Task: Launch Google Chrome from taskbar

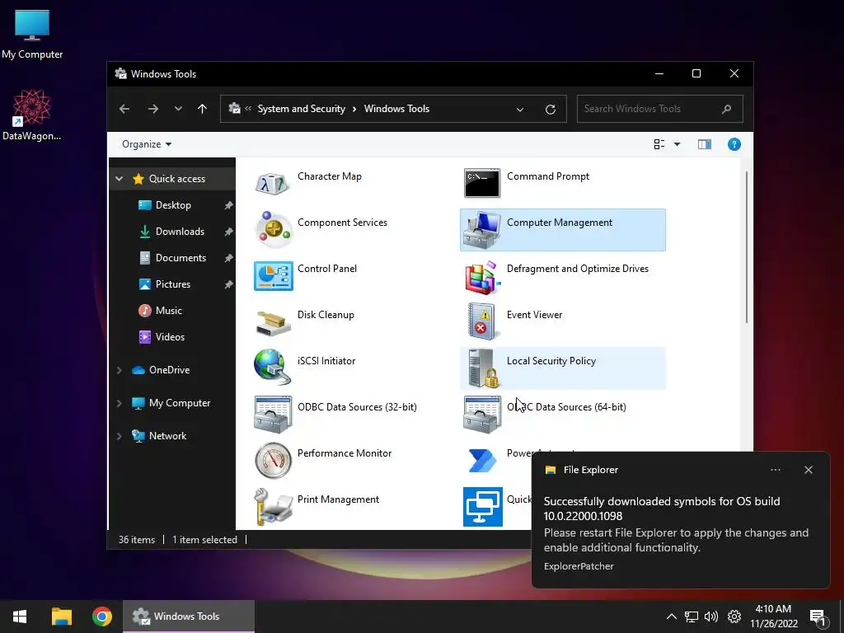Action: click(x=101, y=617)
